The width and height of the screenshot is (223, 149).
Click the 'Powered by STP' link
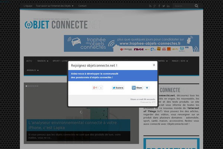click(x=148, y=102)
